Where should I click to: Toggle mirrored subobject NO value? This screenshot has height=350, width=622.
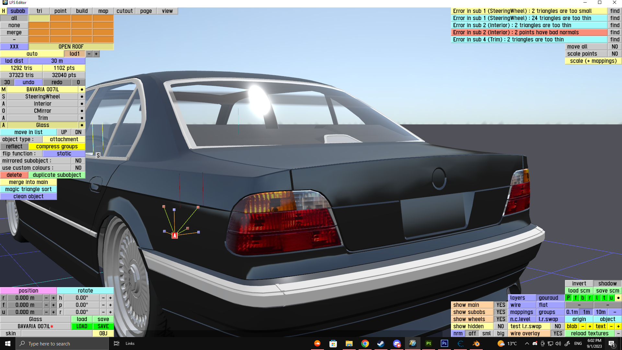(x=78, y=161)
